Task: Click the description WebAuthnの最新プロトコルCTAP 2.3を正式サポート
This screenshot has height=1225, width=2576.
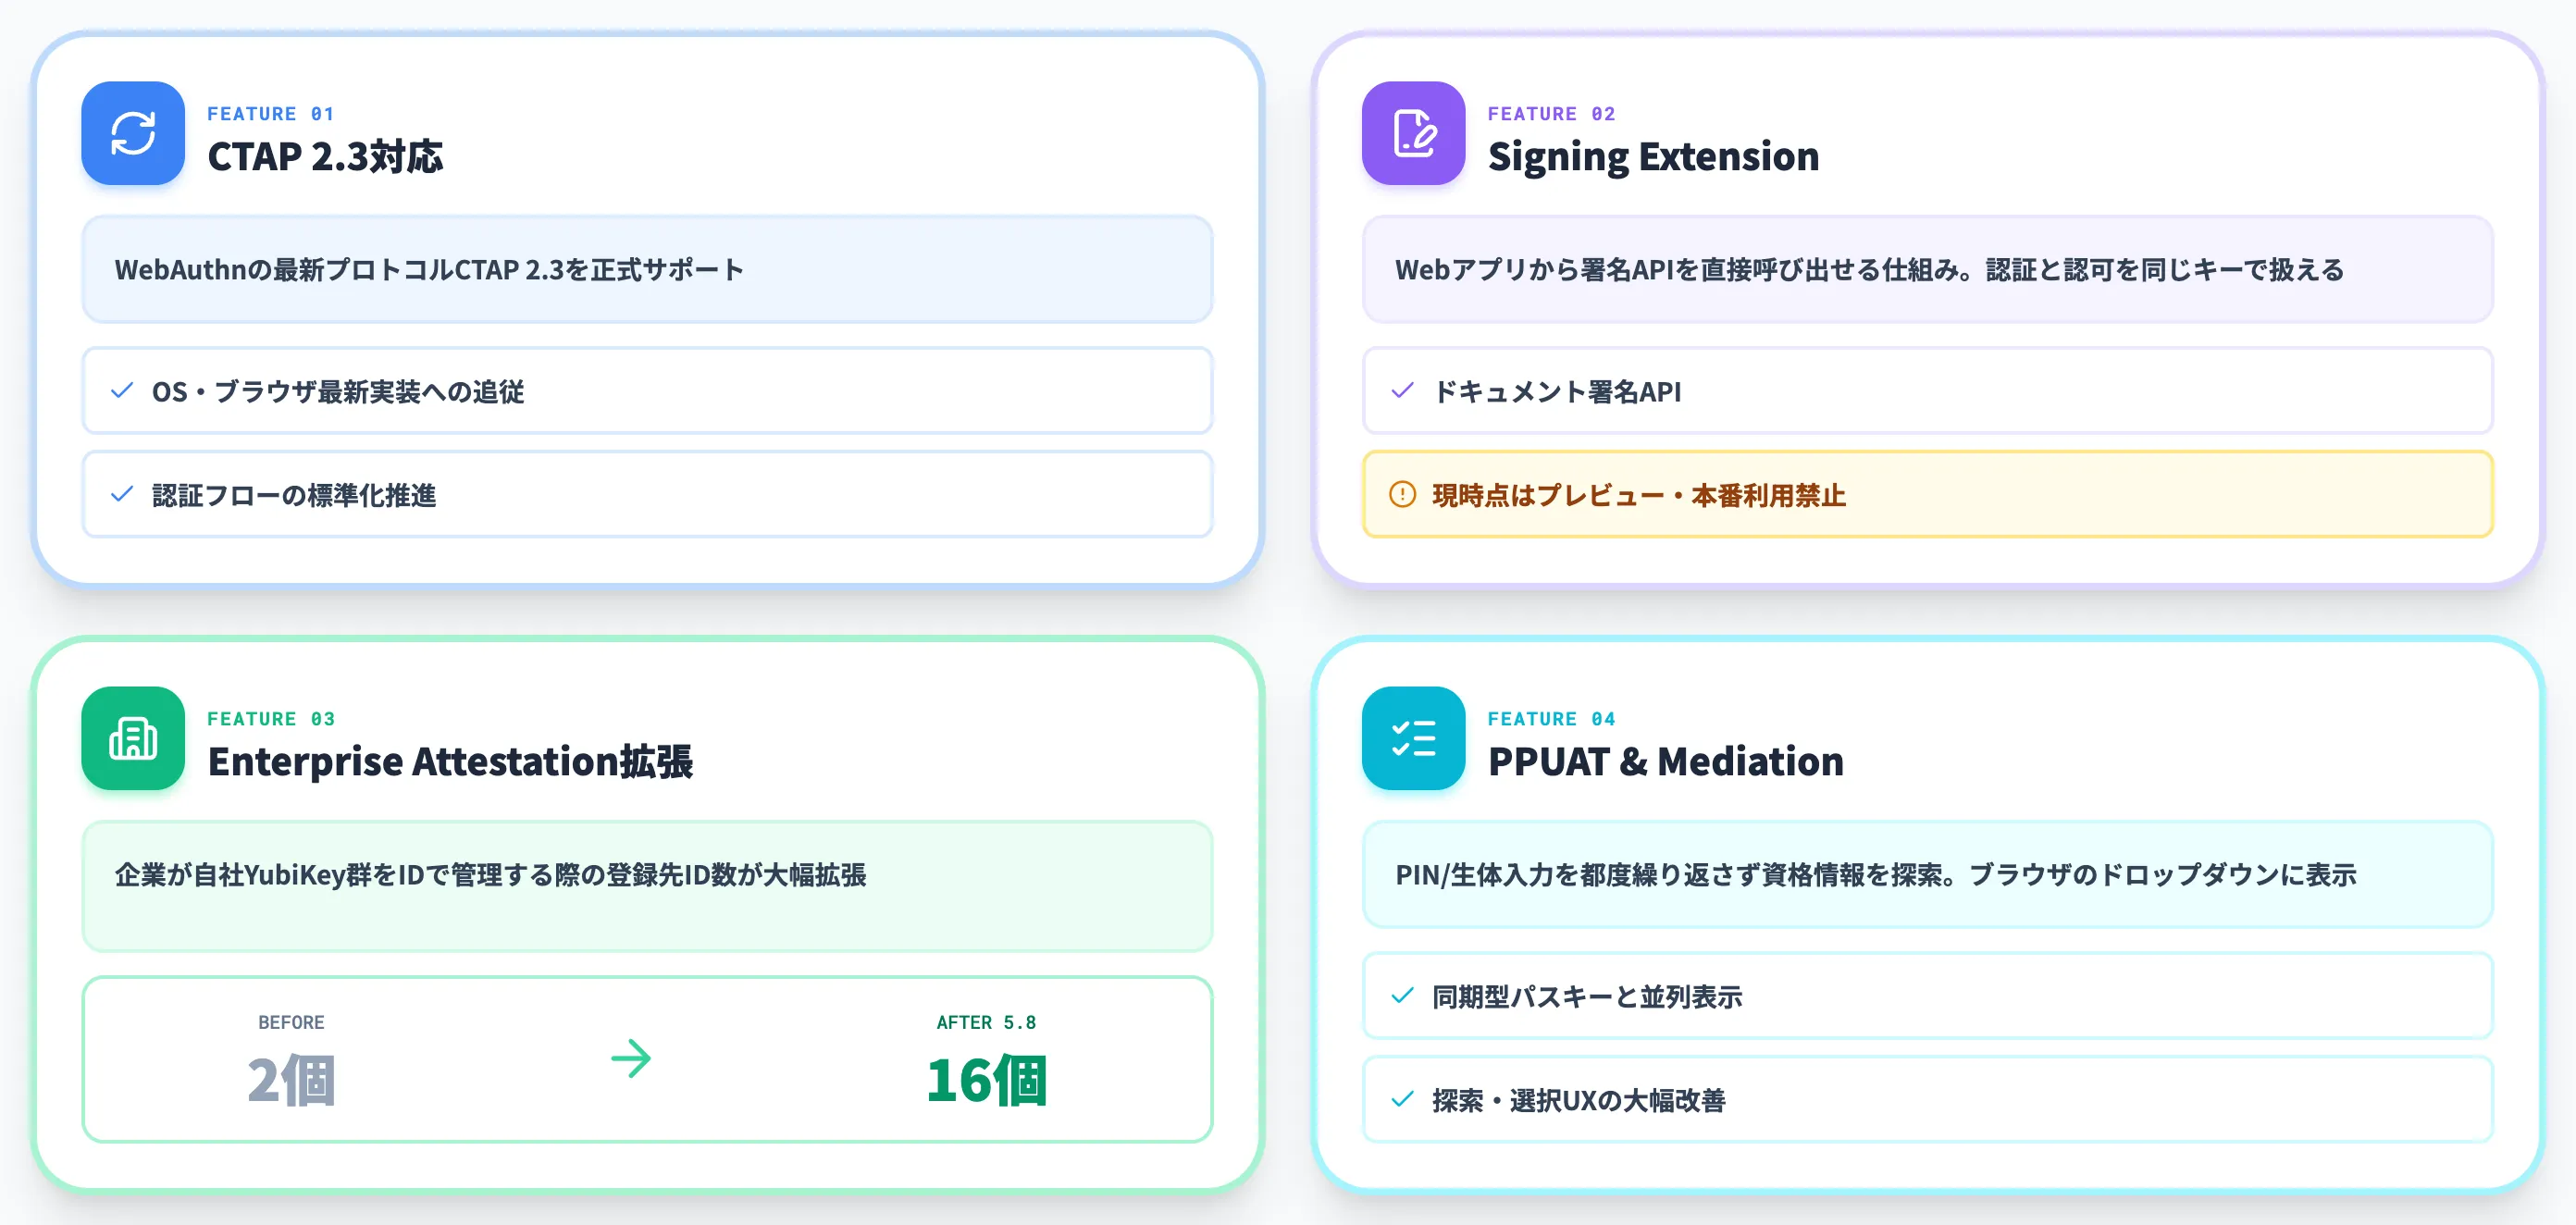Action: [x=429, y=270]
